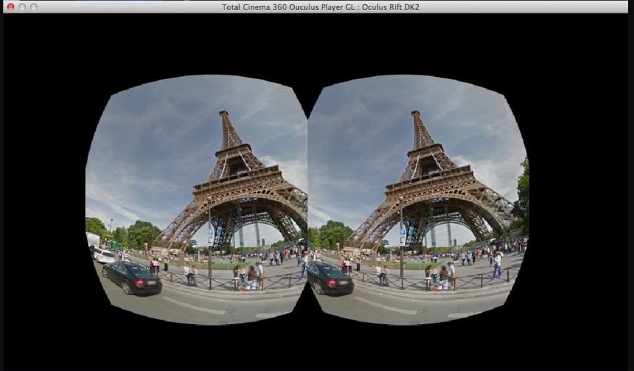Image resolution: width=634 pixels, height=371 pixels.
Task: Minimize the Oculus player window
Action: pos(22,7)
